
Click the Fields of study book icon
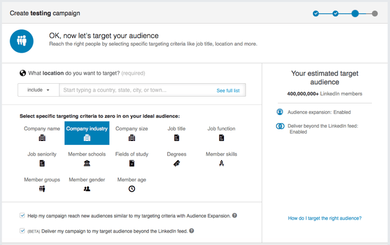pyautogui.click(x=132, y=164)
